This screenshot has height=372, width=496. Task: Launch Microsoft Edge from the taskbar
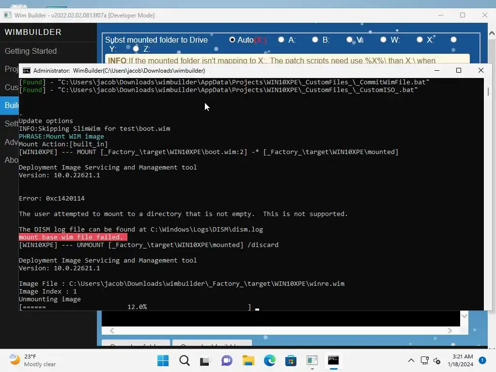[x=269, y=360]
